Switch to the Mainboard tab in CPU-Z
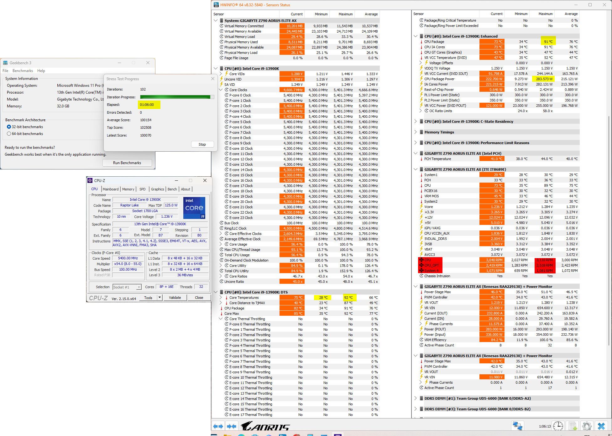 [x=111, y=189]
